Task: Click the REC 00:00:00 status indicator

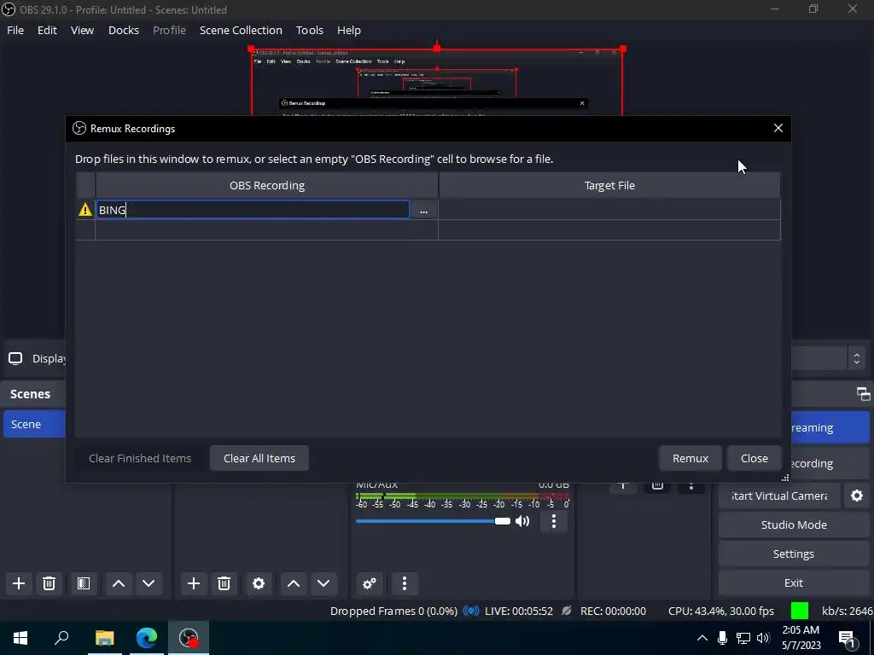Action: click(x=613, y=611)
